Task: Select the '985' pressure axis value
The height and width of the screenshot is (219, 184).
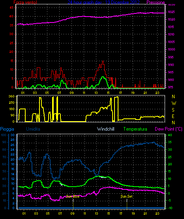Action: [171, 72]
